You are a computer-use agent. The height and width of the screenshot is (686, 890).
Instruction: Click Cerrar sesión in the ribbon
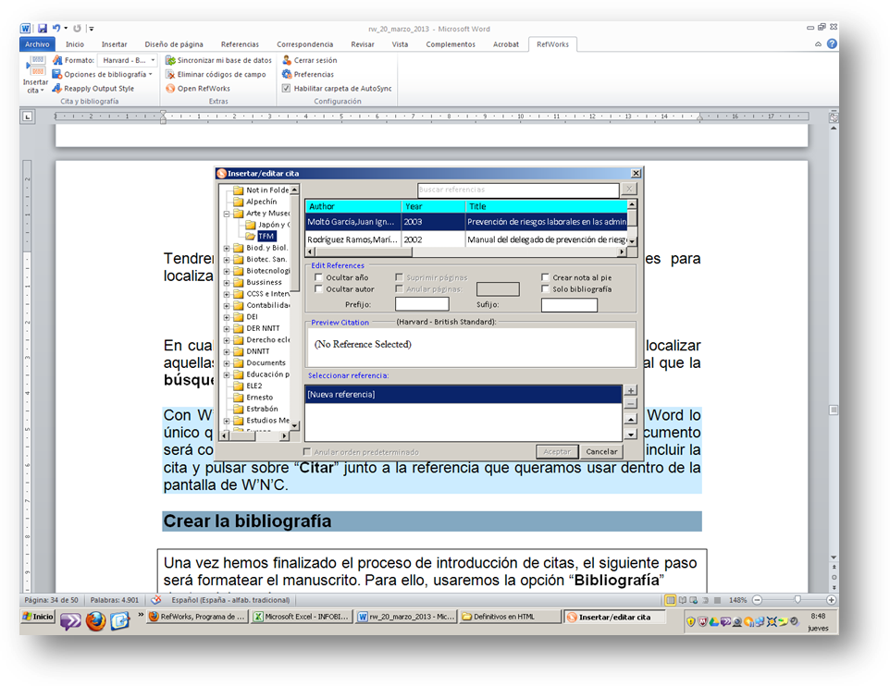click(x=309, y=60)
